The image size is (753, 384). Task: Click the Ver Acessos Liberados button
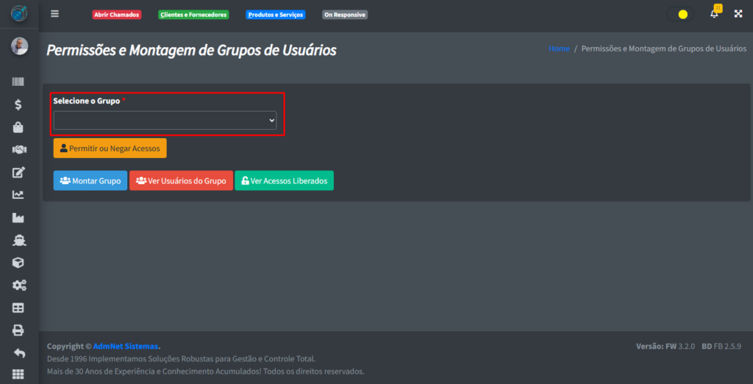(x=284, y=181)
